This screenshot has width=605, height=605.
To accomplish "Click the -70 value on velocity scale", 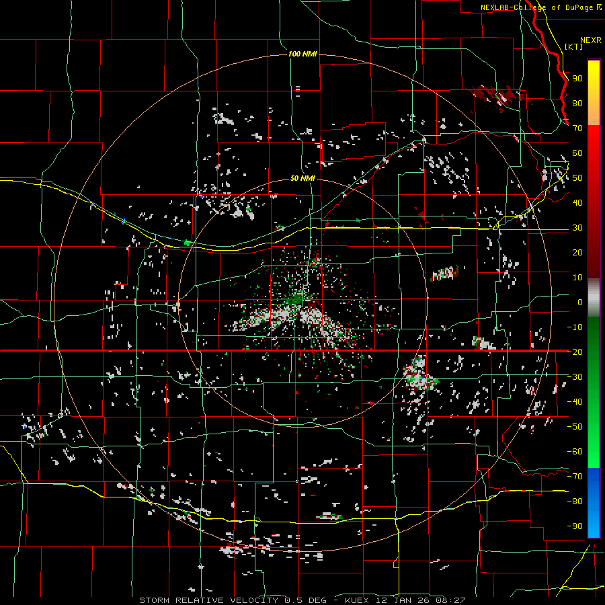I will click(x=575, y=476).
